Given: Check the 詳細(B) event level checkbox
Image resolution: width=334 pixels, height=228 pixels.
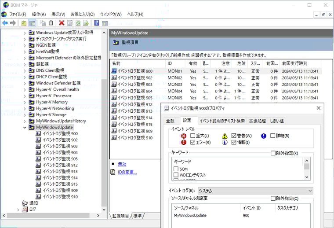Looking at the screenshot, I should tap(272, 136).
